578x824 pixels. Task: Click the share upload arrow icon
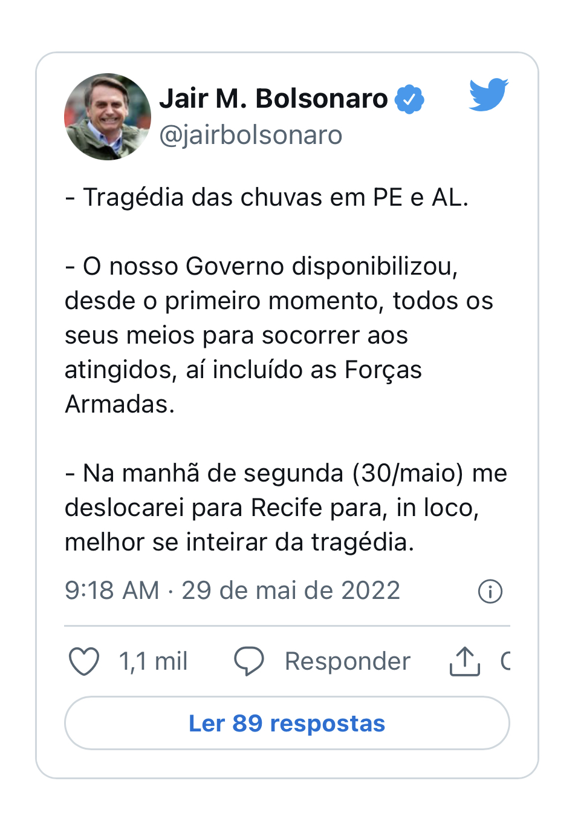click(464, 661)
